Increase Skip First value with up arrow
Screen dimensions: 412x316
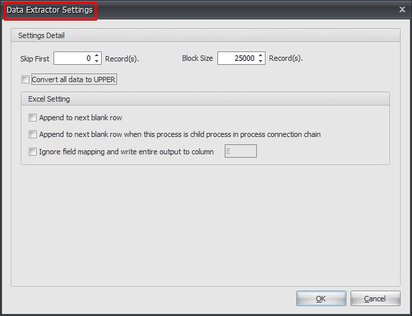coord(97,55)
